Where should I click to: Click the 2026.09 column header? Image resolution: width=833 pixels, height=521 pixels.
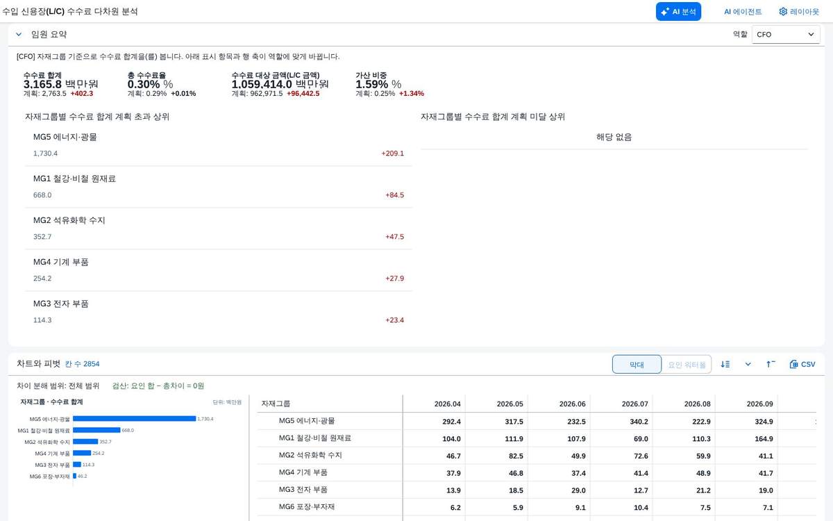pos(747,404)
